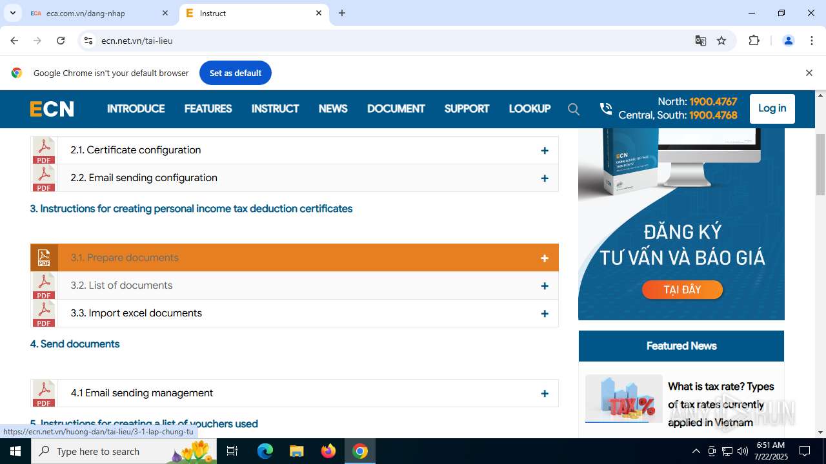Open the volume control in system tray

point(743,451)
